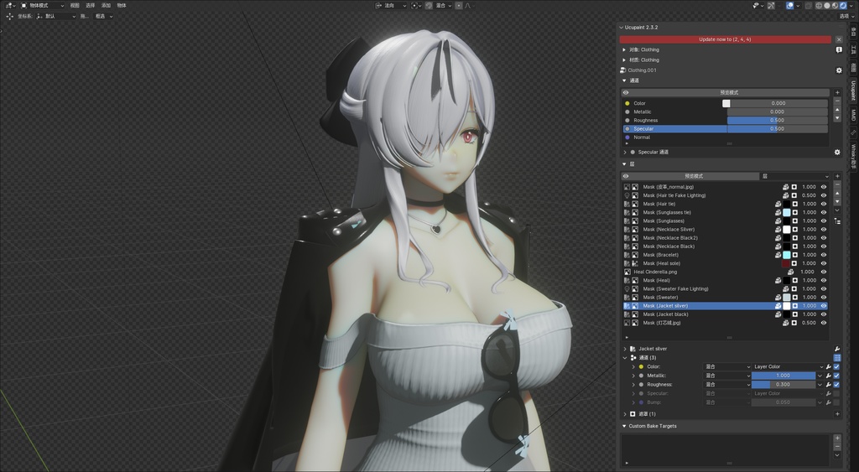The image size is (859, 472).
Task: Hide the Mask (Hair tie) layer
Action: click(824, 204)
